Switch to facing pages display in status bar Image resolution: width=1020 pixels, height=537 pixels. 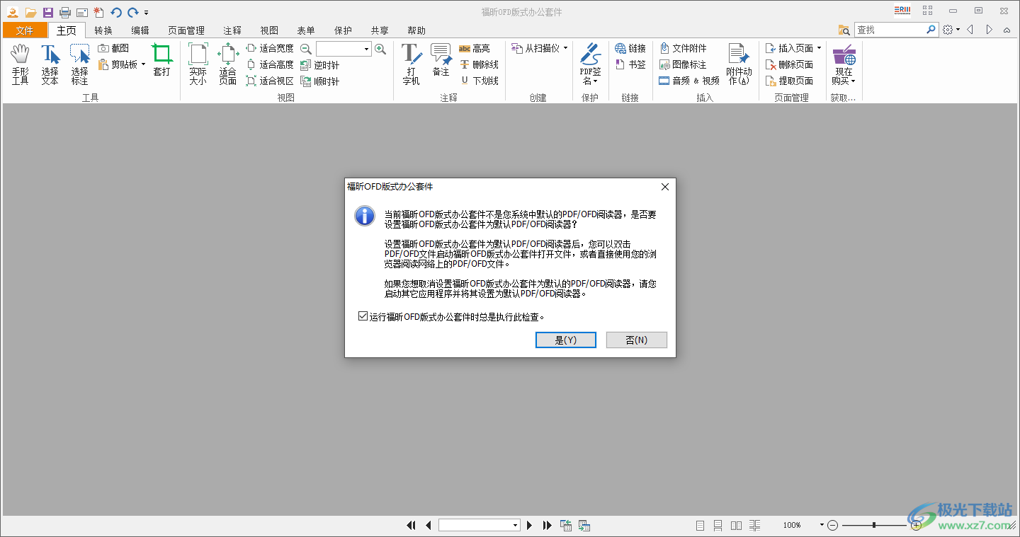coord(737,525)
